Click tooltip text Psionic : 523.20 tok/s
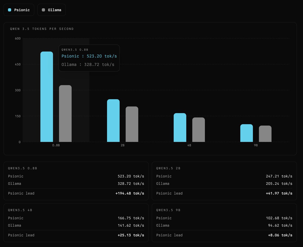This screenshot has width=303, height=247. (x=89, y=56)
